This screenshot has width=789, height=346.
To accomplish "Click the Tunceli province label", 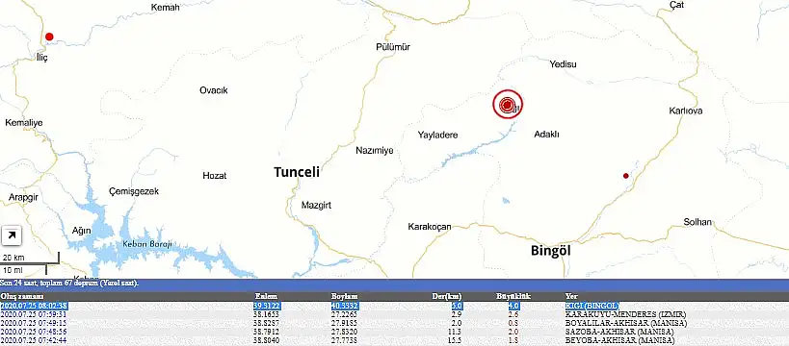I will pos(297,172).
